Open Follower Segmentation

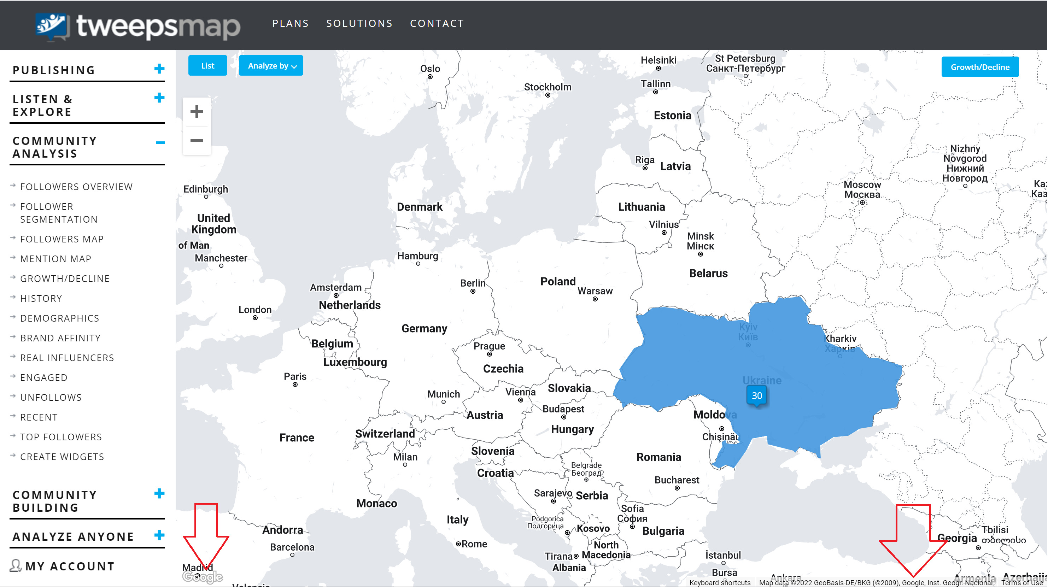(59, 213)
